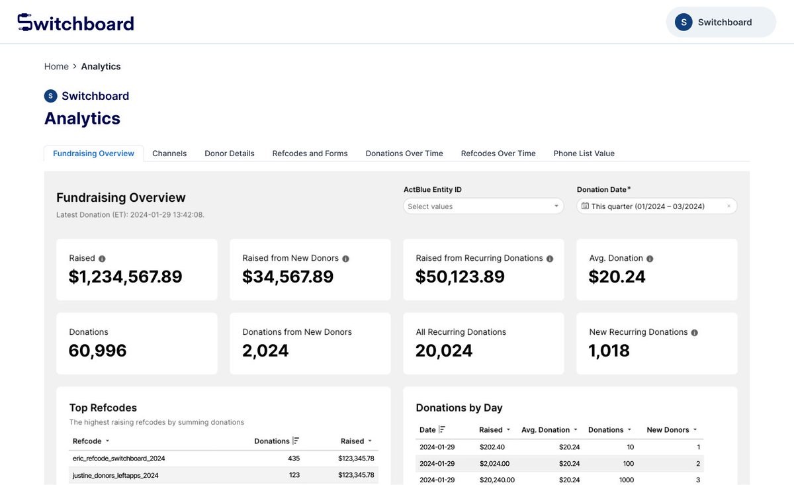Click info icon for Raised from New Donors
Screen dimensions: 794x485
pos(345,258)
